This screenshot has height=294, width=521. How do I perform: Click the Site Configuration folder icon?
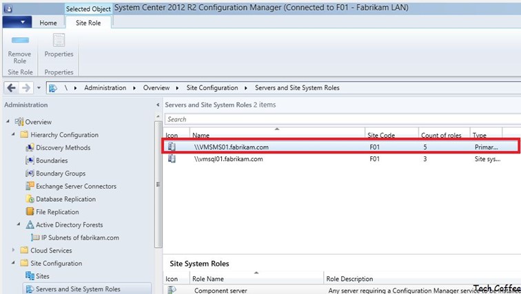(x=24, y=263)
